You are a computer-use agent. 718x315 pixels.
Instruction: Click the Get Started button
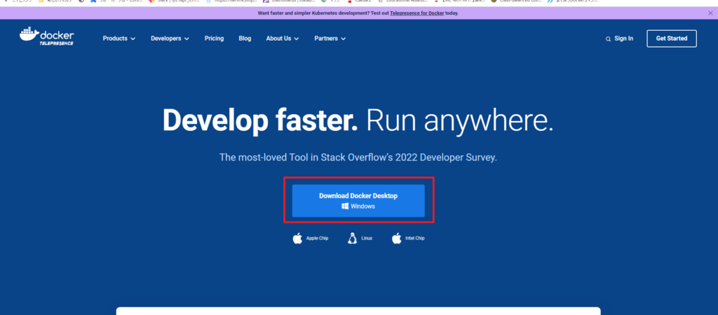click(x=672, y=38)
